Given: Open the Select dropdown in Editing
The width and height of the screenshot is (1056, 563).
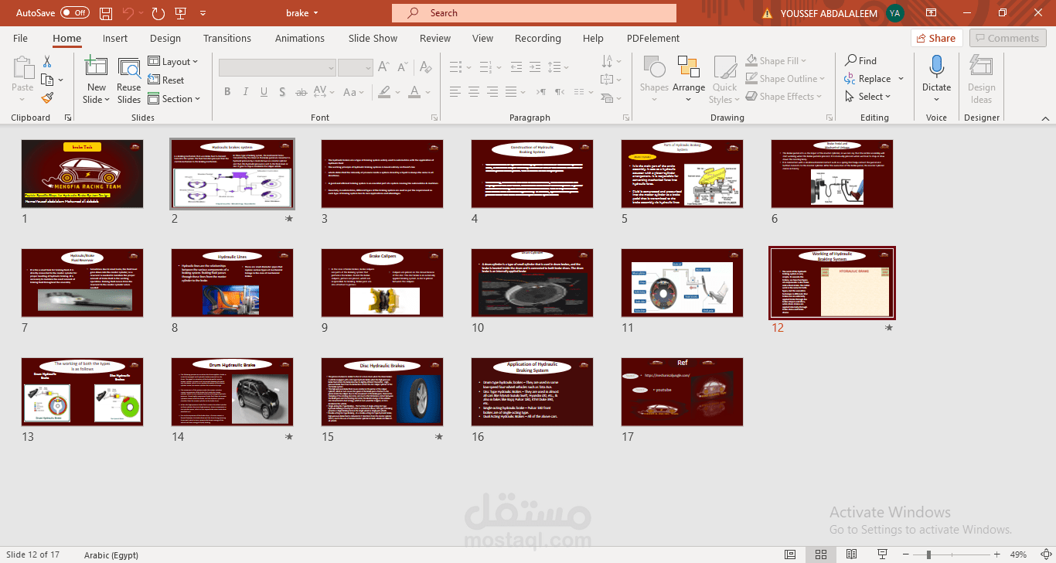Looking at the screenshot, I should pyautogui.click(x=867, y=97).
